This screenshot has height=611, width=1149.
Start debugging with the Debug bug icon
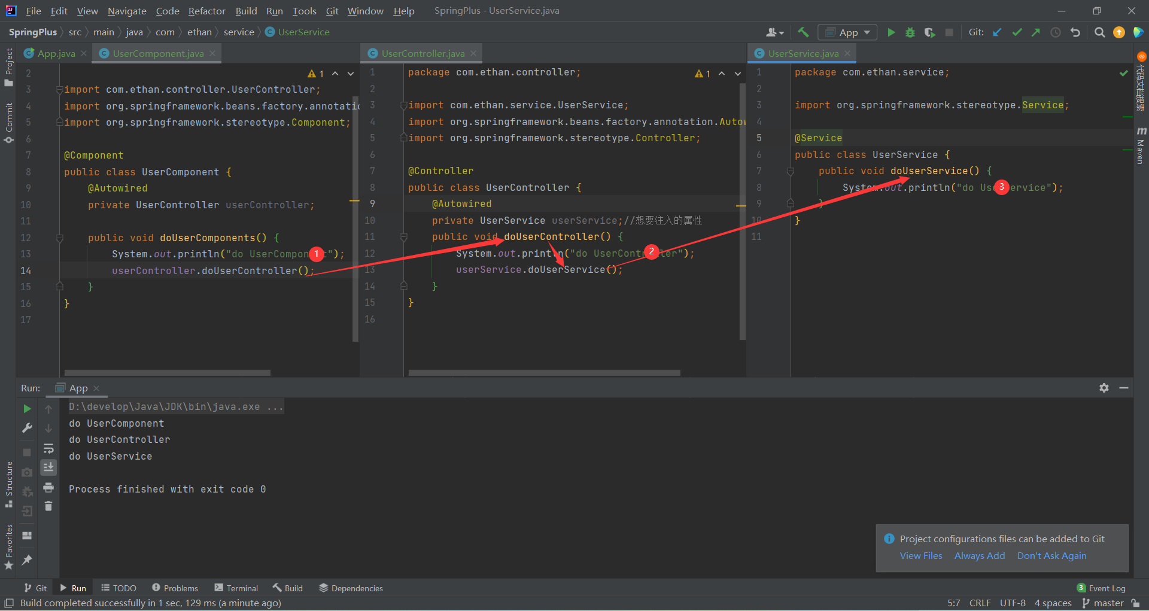[910, 32]
